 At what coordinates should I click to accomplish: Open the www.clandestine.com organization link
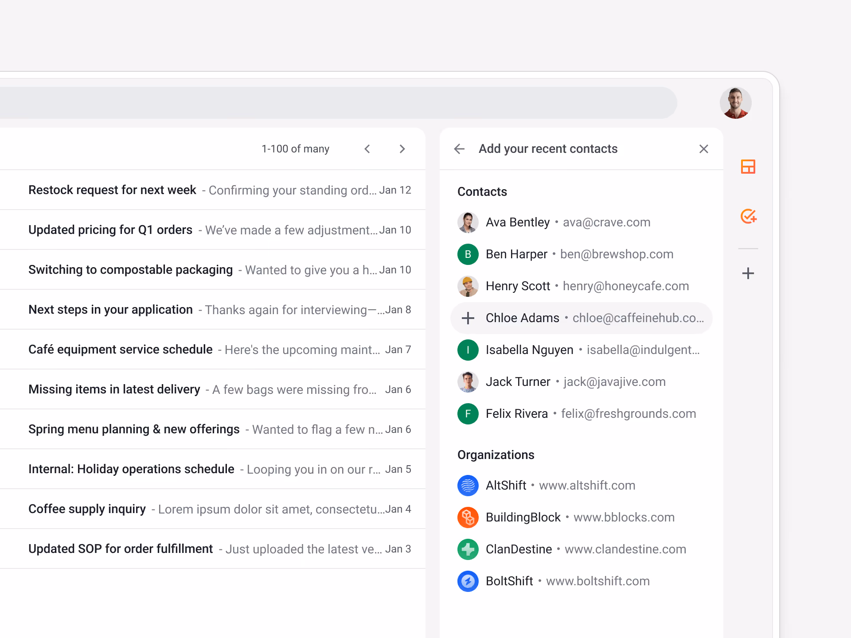(x=625, y=549)
